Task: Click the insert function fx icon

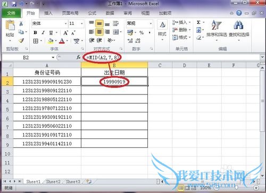Action: [x=78, y=57]
